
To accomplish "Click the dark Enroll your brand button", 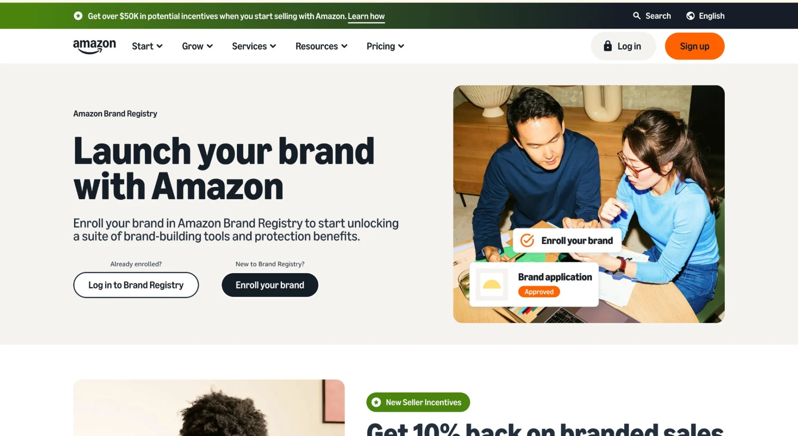I will (x=270, y=285).
